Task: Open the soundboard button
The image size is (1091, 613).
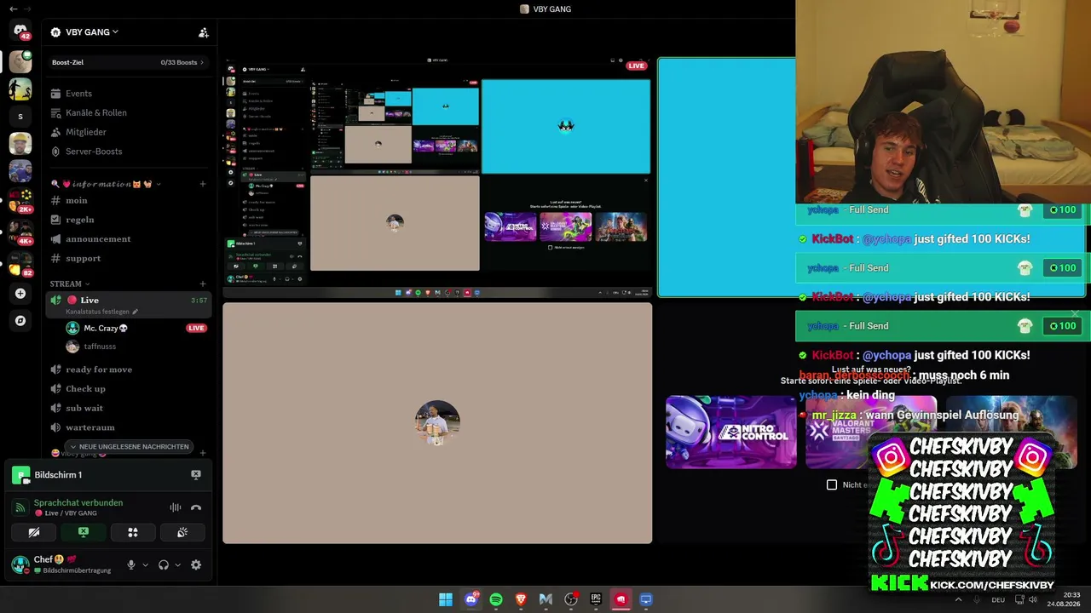Action: click(182, 532)
